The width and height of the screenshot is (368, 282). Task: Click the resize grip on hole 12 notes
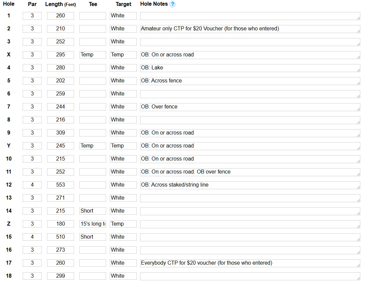(358, 187)
